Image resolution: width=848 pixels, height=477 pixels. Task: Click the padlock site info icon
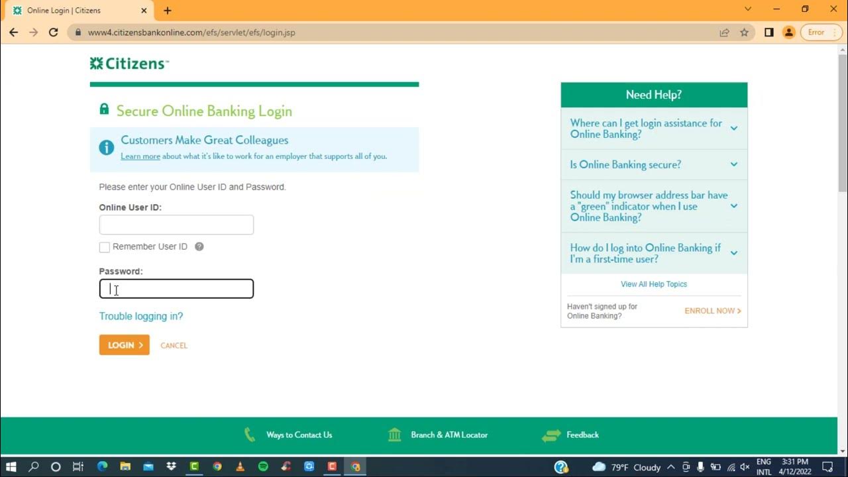point(78,32)
